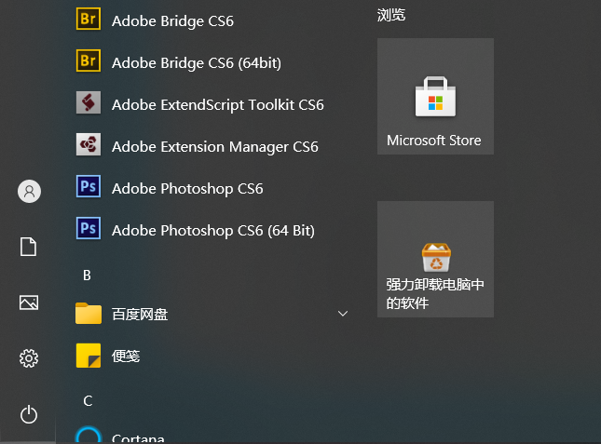Expand the 百度网盘 folder chevron
601x444 pixels.
click(342, 314)
